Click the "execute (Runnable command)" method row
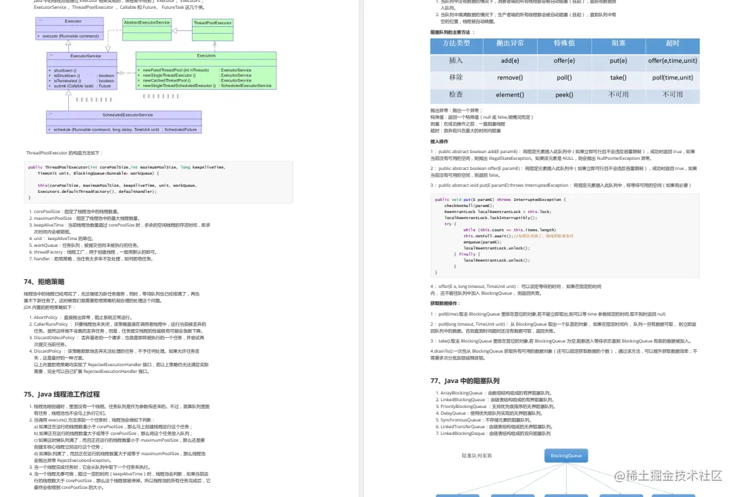 coord(70,36)
